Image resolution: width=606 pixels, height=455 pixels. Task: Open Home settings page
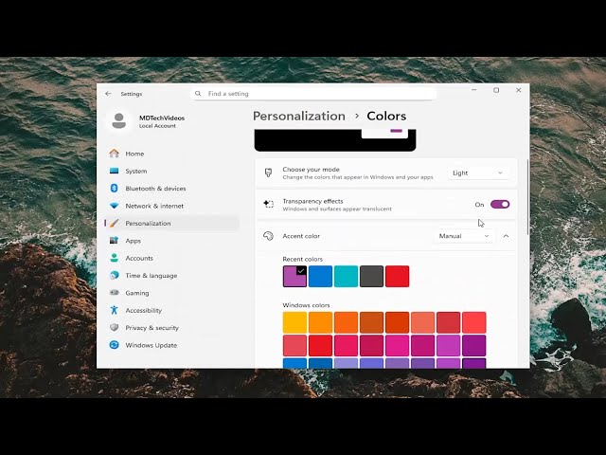[x=171, y=154]
